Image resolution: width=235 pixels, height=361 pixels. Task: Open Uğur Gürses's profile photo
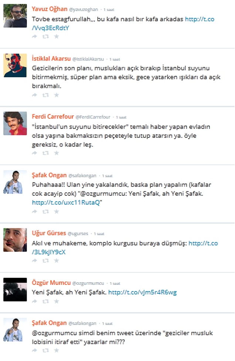(15, 240)
